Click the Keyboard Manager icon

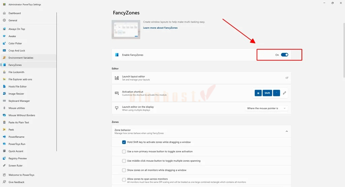point(4,101)
